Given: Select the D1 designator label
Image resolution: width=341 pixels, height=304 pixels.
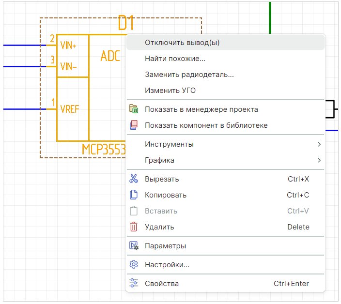Looking at the screenshot, I should click(125, 23).
